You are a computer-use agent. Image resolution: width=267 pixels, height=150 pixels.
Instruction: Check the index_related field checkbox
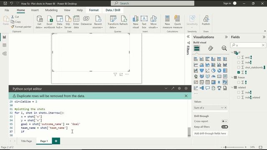(x=239, y=97)
